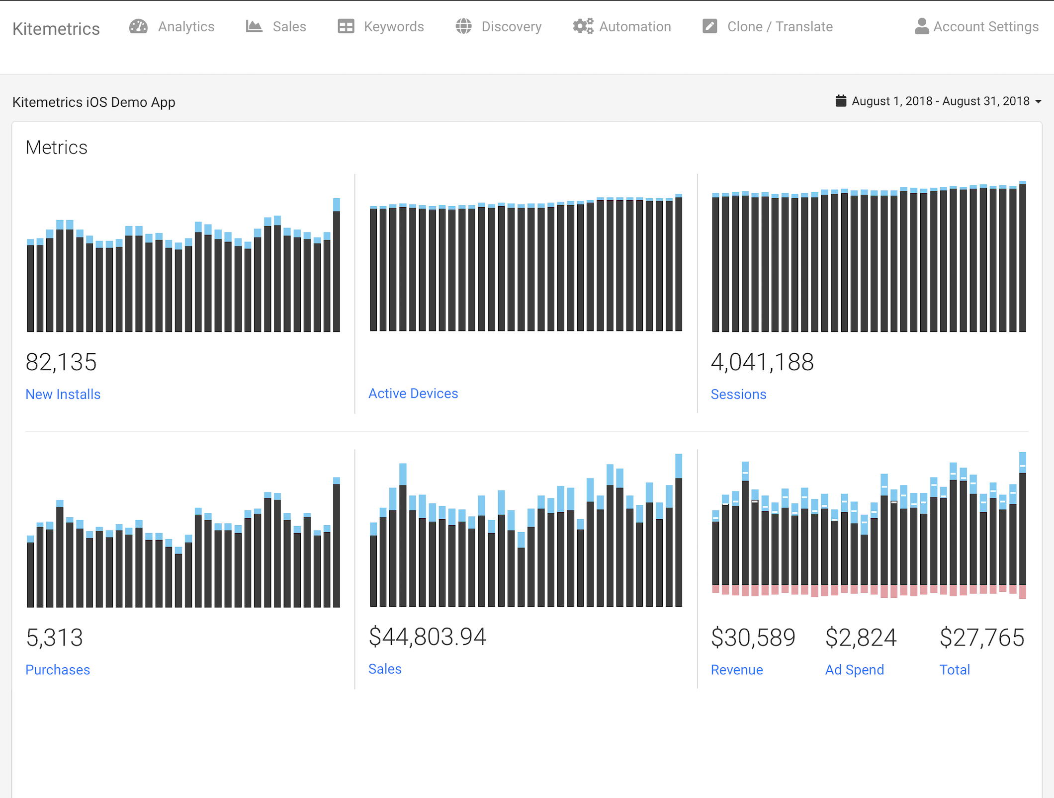Image resolution: width=1054 pixels, height=798 pixels.
Task: Navigate to the Discovery section
Action: click(511, 26)
